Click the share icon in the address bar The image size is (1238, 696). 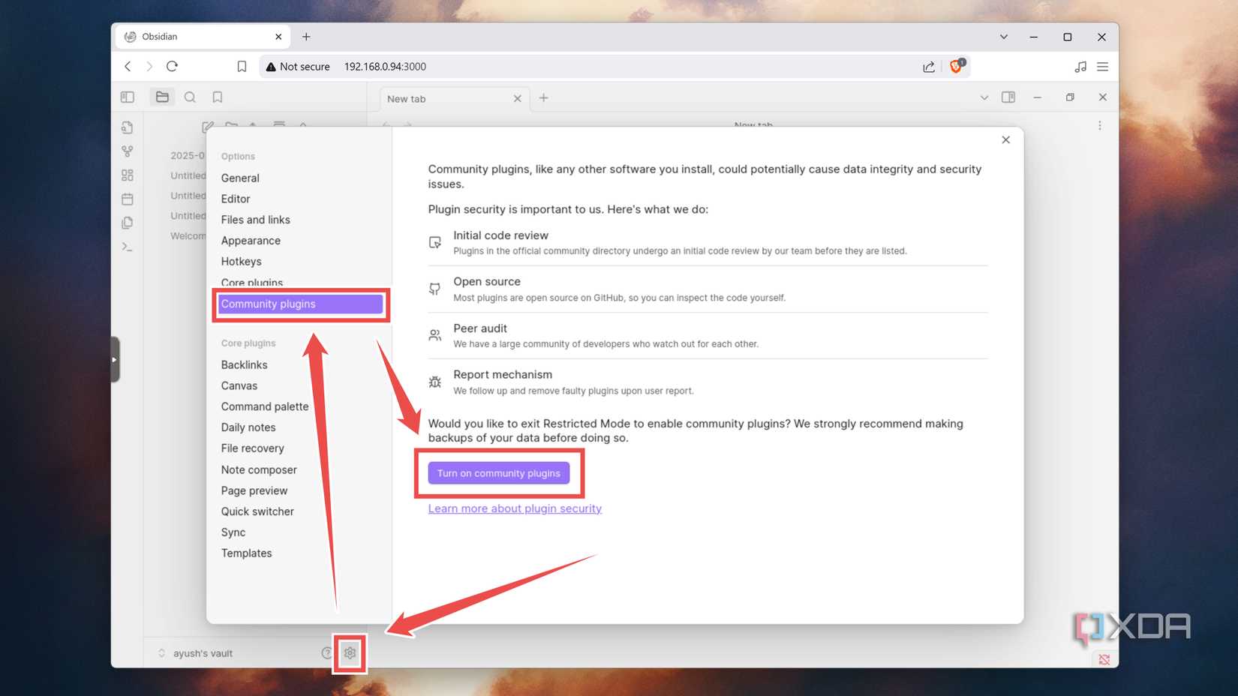(929, 67)
